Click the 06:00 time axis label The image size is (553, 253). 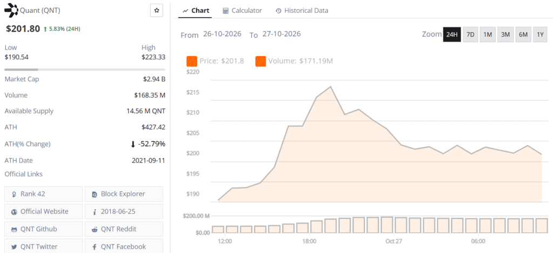pyautogui.click(x=478, y=241)
